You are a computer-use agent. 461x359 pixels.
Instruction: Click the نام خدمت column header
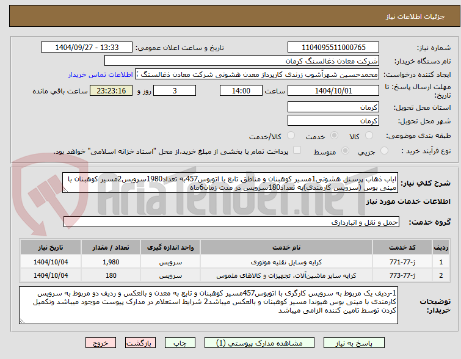pyautogui.click(x=286, y=247)
